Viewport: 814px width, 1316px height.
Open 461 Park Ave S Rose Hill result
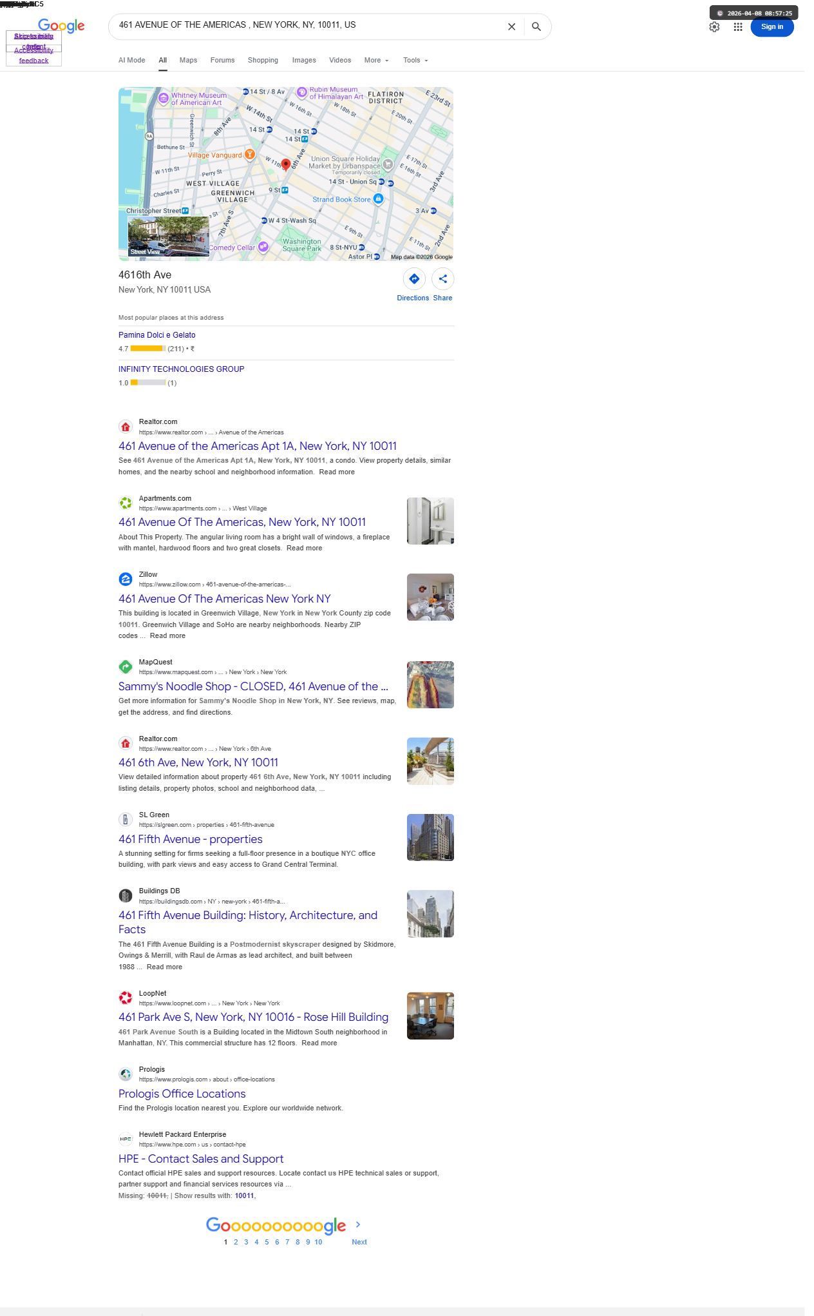(x=253, y=1017)
